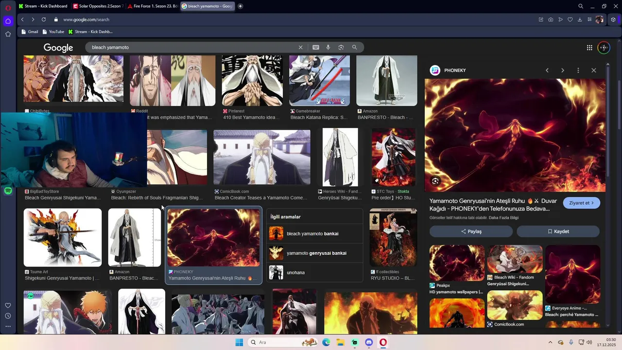Open Google account profile picture
This screenshot has width=622, height=350.
pos(604,48)
